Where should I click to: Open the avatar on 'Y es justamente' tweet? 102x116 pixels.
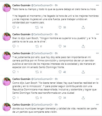[7, 56]
